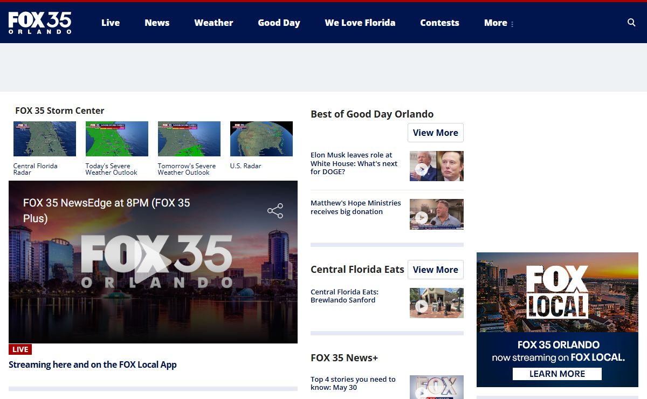The image size is (647, 399).
Task: Open the Best of Good Day Orlando heading
Action: pos(372,114)
